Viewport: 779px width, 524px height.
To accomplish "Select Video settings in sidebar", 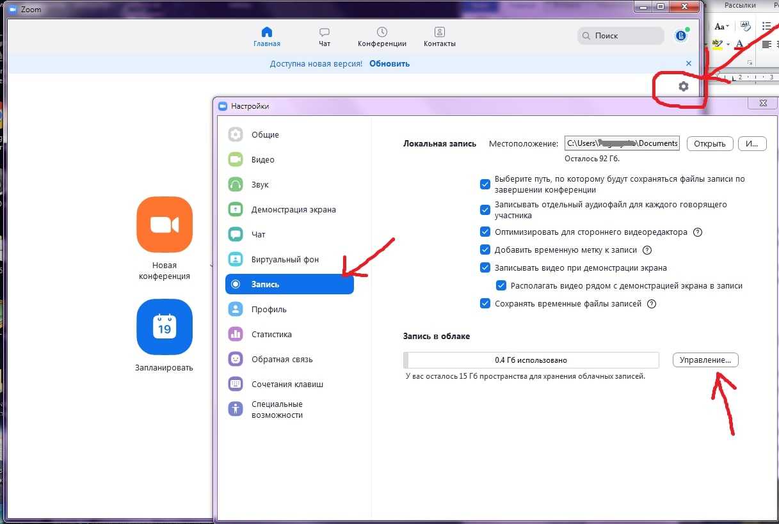I will pos(262,160).
